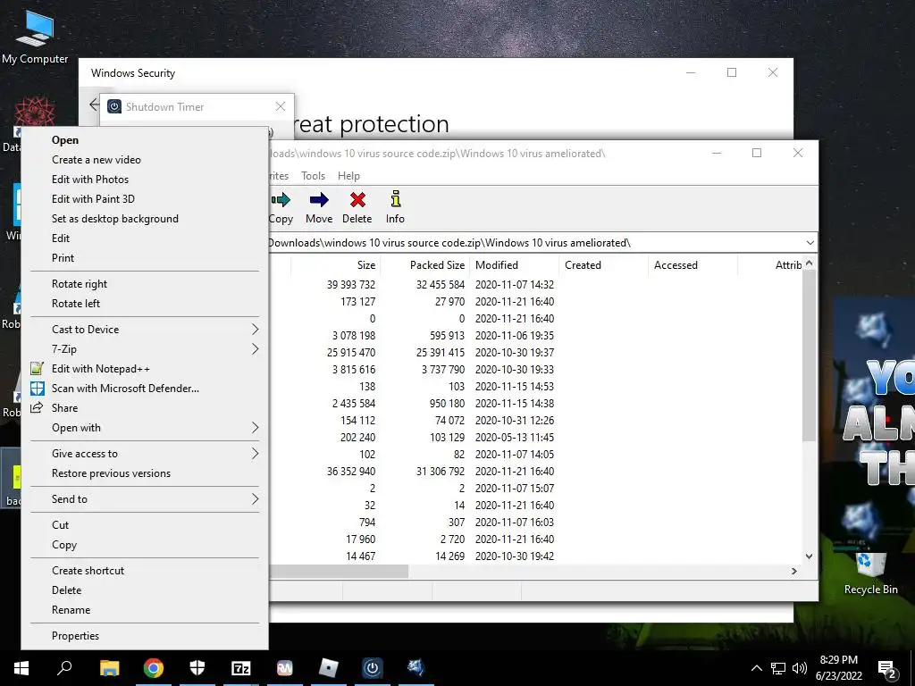Select Rotate right
The height and width of the screenshot is (686, 915).
(145, 284)
